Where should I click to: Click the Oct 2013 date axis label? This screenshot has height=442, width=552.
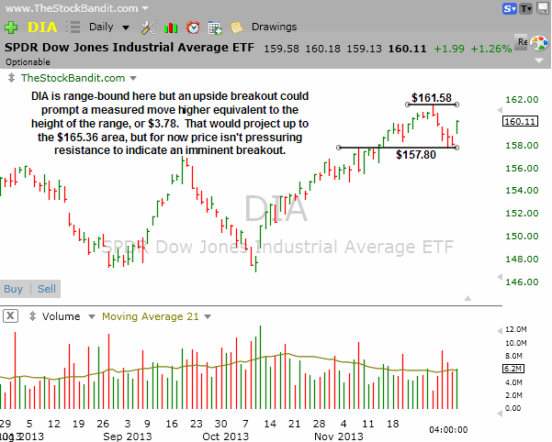[225, 436]
